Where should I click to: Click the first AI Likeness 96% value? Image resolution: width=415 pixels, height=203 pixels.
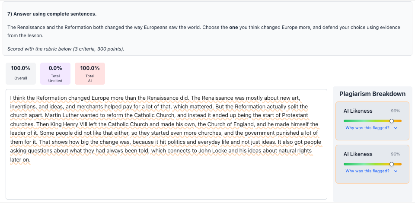396,111
